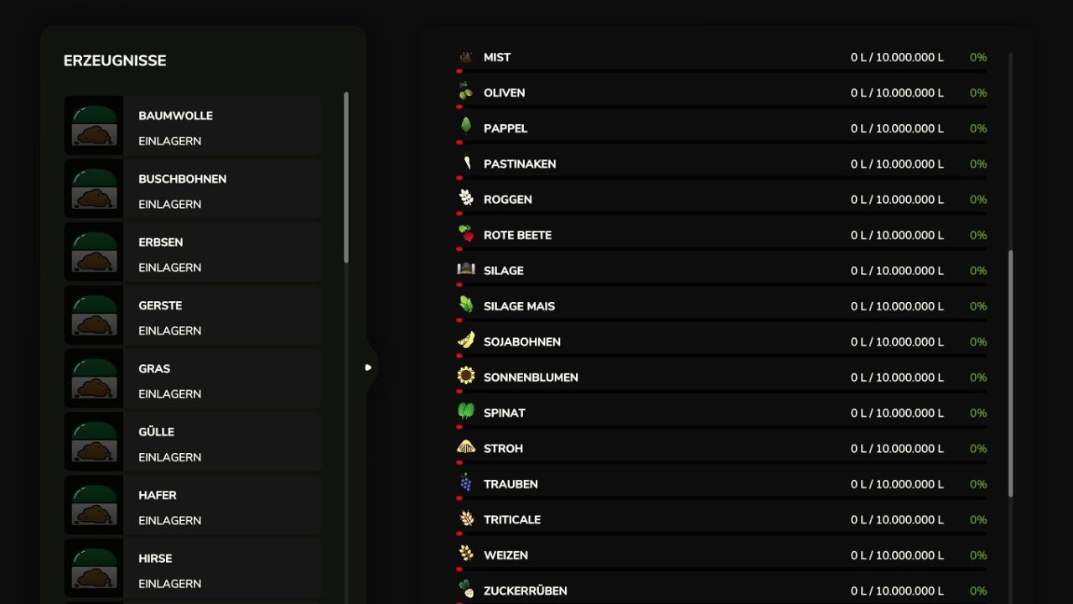1073x604 pixels.
Task: Collapse the panel using the center arrow
Action: tap(368, 367)
